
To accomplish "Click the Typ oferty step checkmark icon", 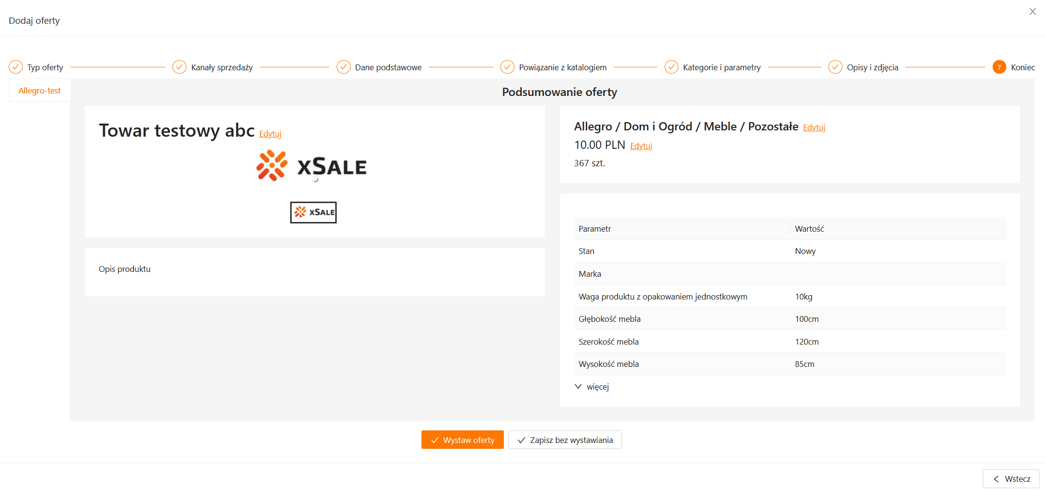I will coord(16,67).
